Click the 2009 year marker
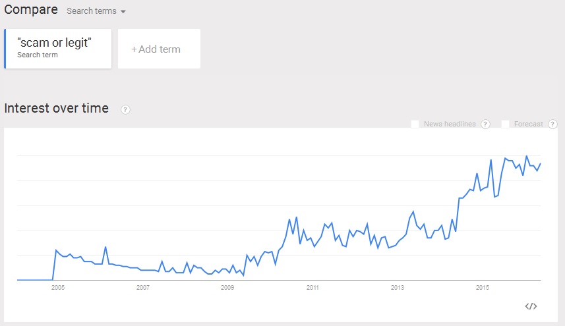Image resolution: width=565 pixels, height=326 pixels. coord(227,288)
